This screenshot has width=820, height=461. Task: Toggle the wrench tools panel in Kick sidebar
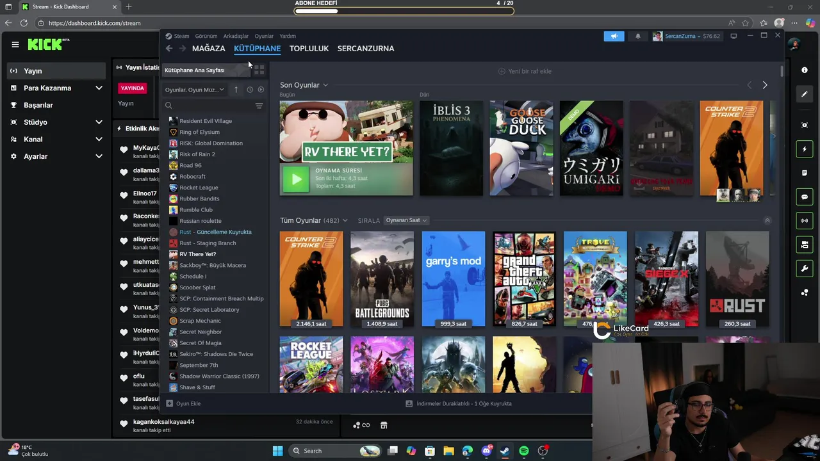click(805, 268)
